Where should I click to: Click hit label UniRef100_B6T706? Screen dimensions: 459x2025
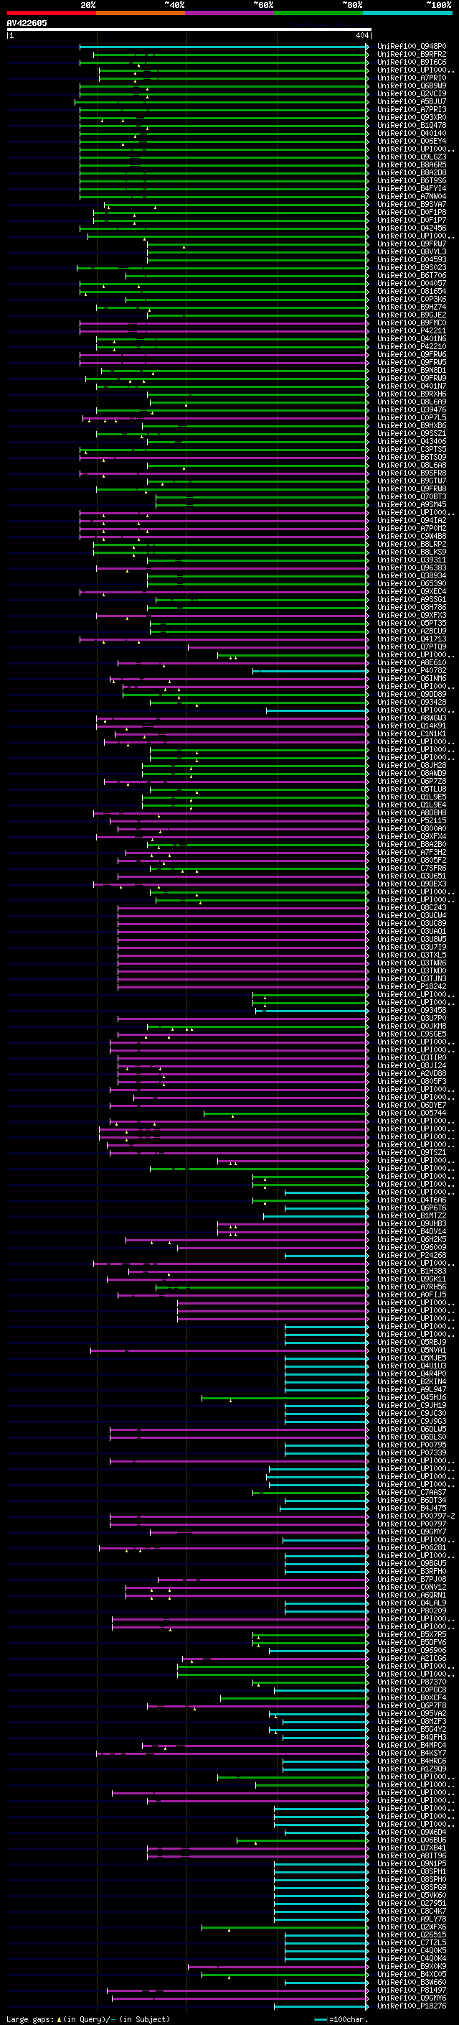pos(412,275)
